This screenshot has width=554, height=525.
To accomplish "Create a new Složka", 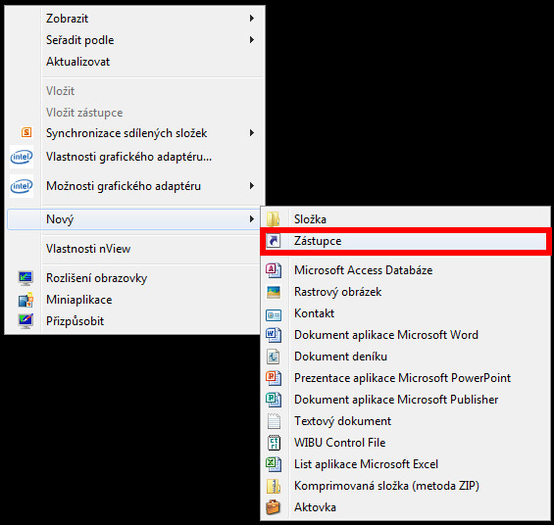I will tap(405, 219).
